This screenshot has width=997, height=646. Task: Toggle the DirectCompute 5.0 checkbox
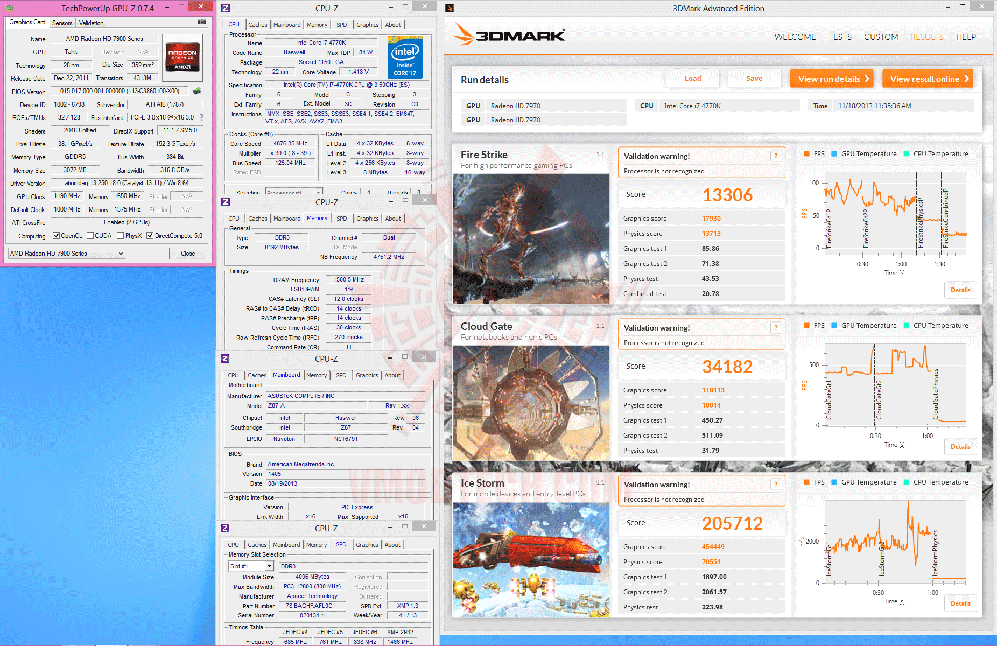(x=150, y=236)
